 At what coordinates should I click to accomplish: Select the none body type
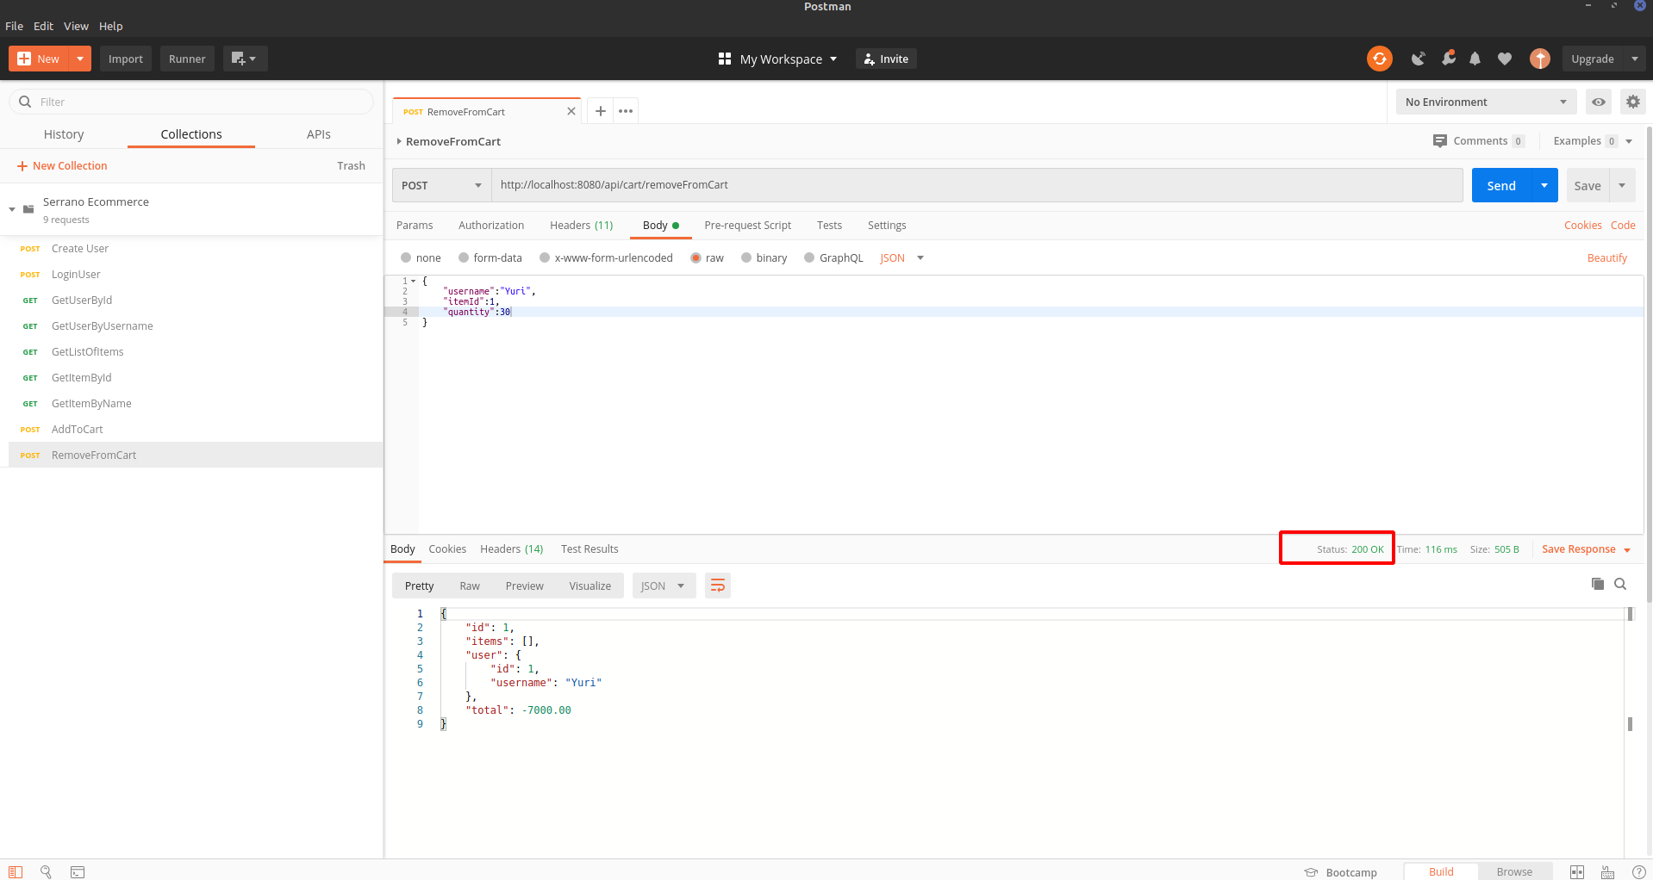tap(406, 257)
